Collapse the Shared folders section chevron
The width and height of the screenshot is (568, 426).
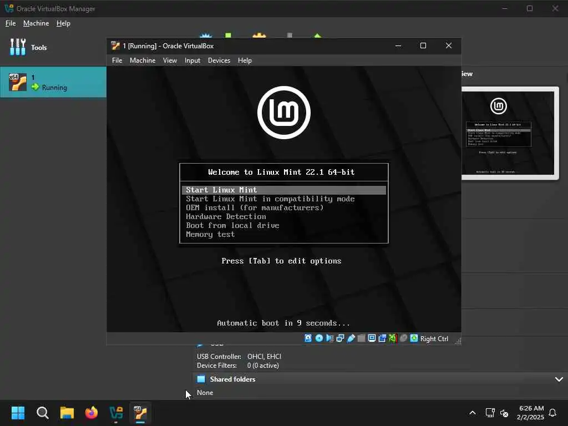tap(559, 379)
